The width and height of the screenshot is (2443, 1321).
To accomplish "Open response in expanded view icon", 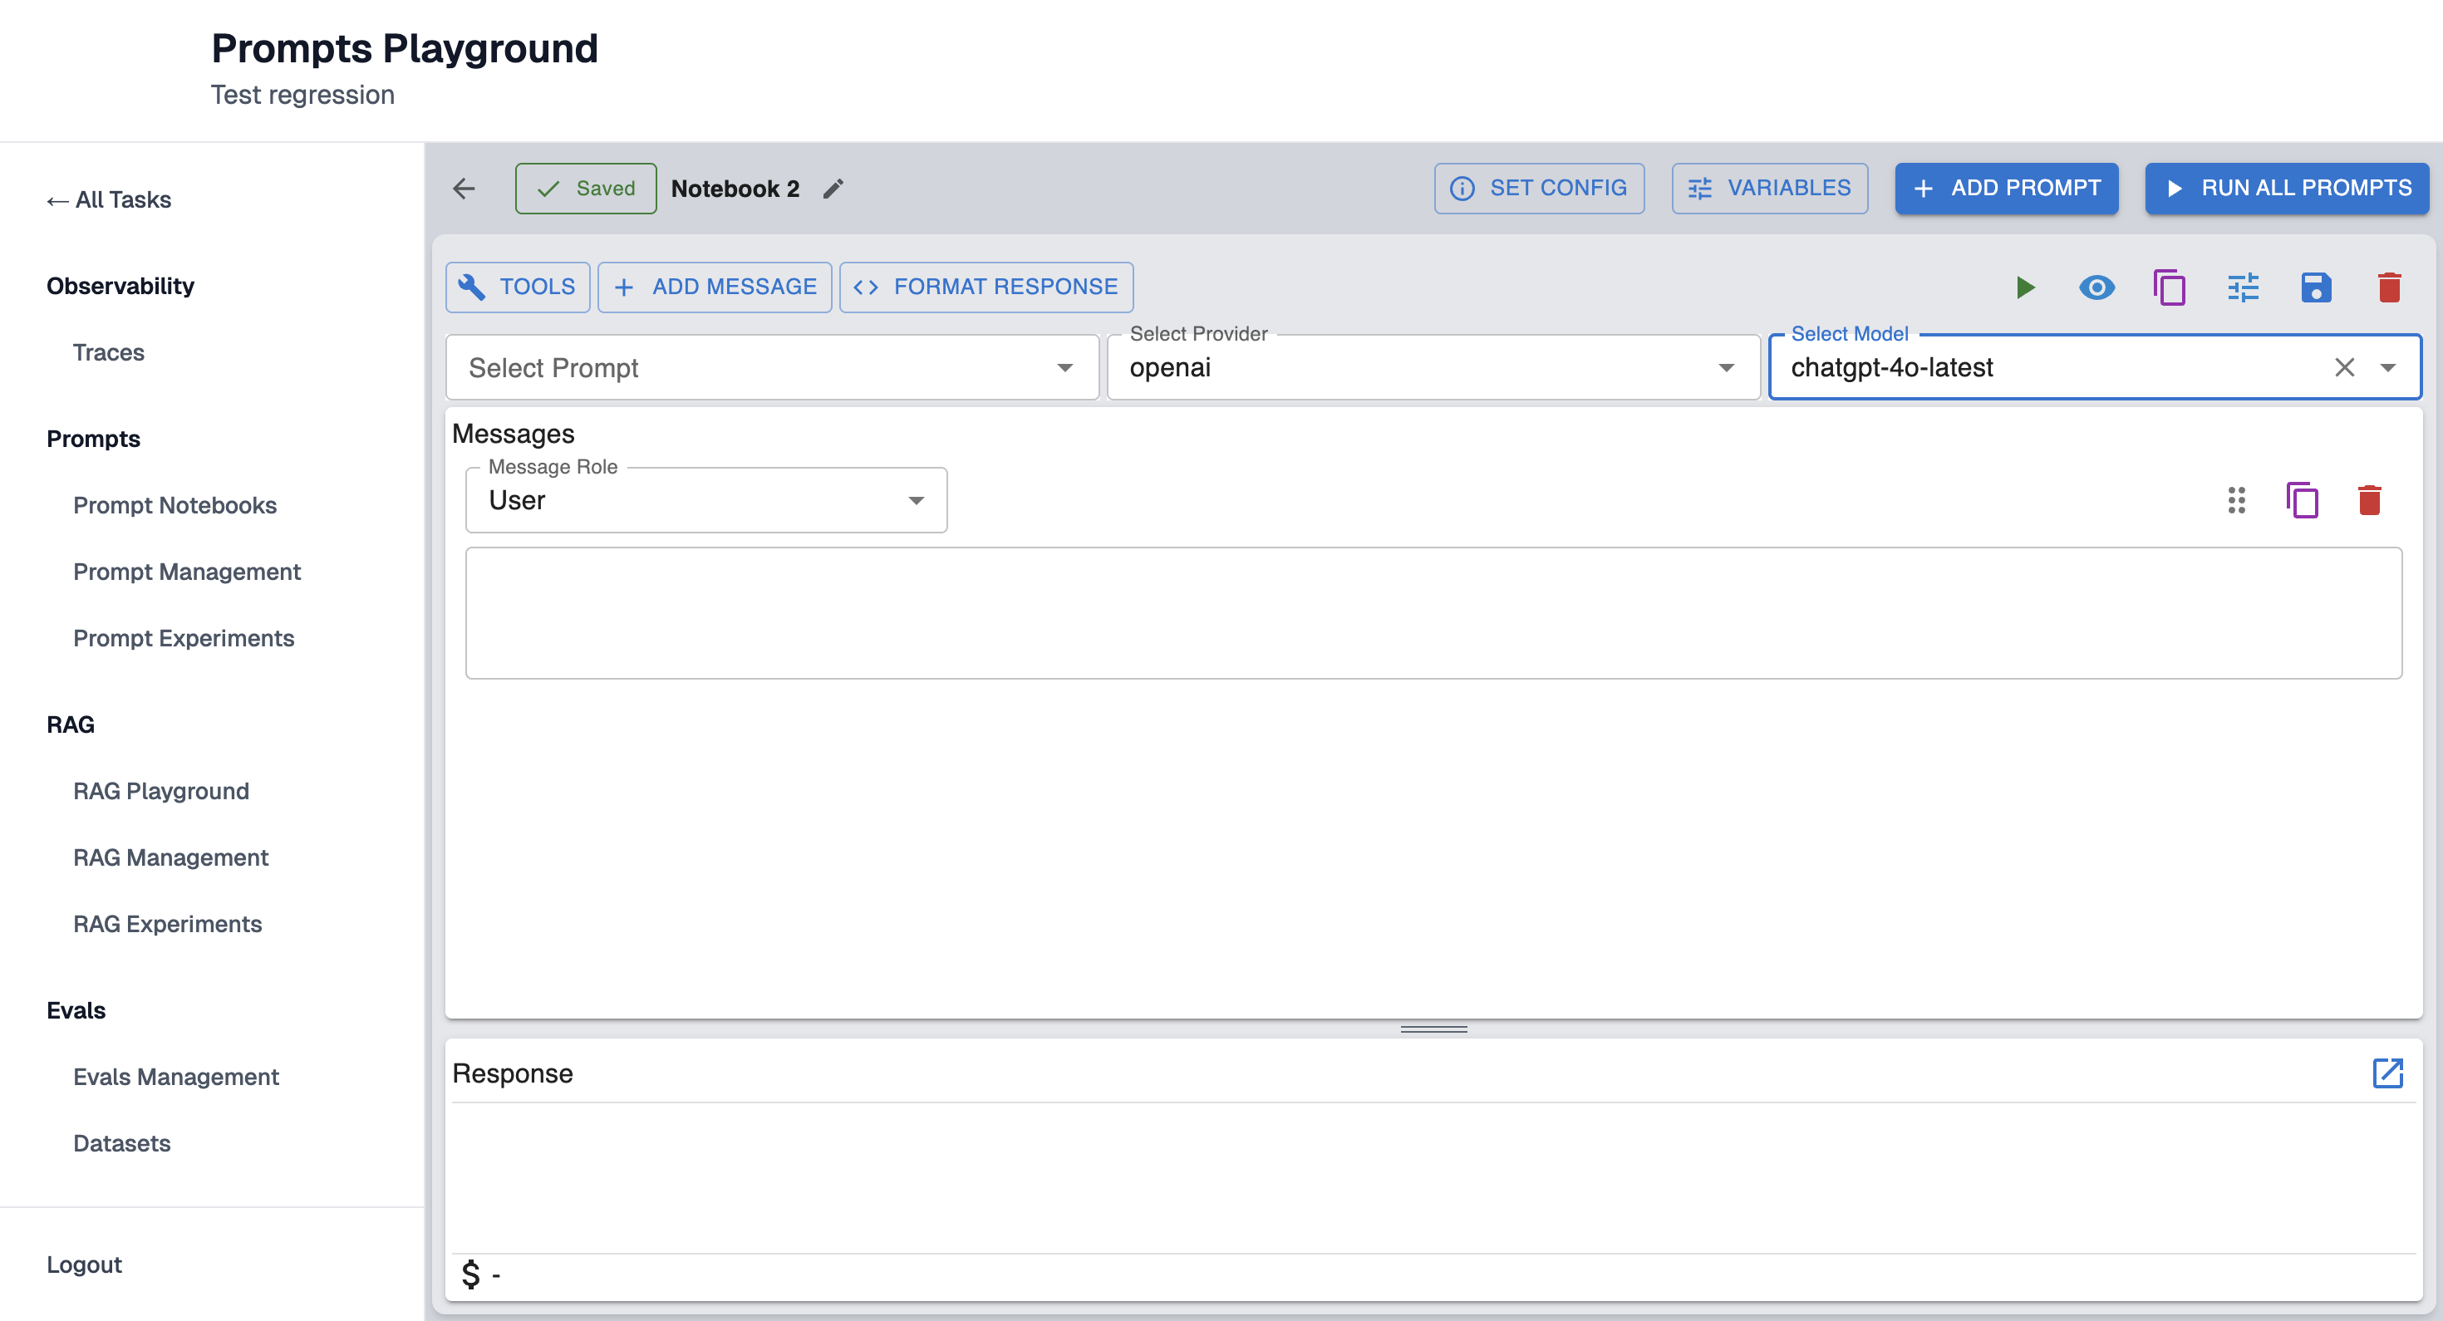I will tap(2387, 1073).
